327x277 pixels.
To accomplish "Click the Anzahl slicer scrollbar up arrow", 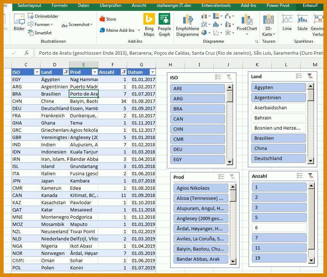I will [x=311, y=186].
